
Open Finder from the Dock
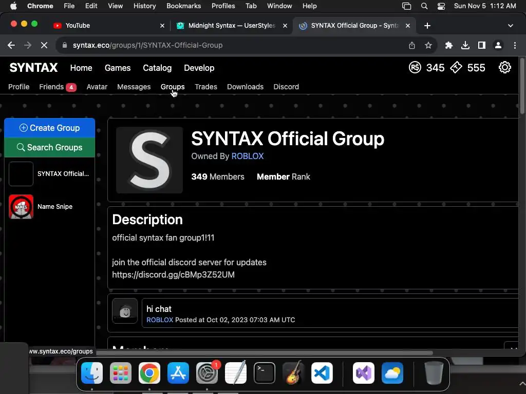pos(92,373)
